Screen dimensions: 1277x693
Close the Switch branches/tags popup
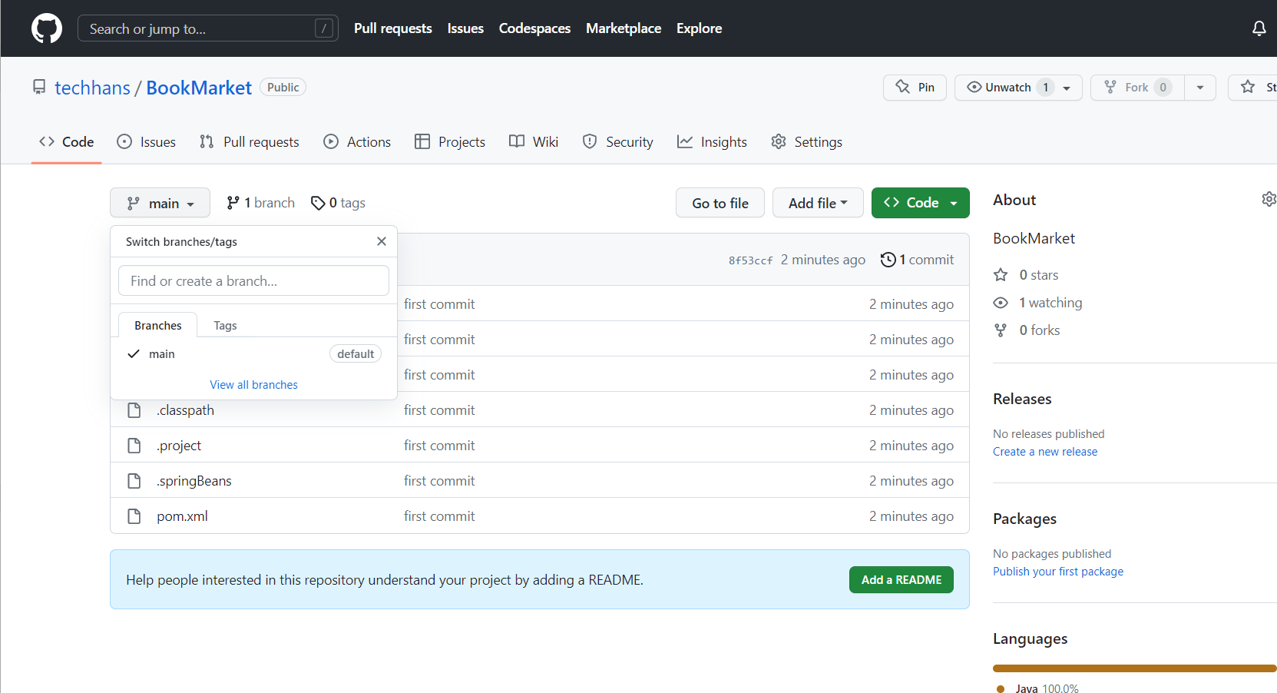(x=382, y=241)
